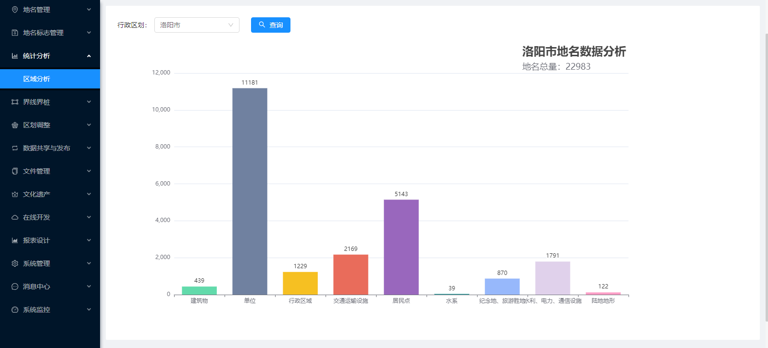Click the 界线界桩 sidebar icon
The image size is (768, 348).
pyautogui.click(x=15, y=102)
